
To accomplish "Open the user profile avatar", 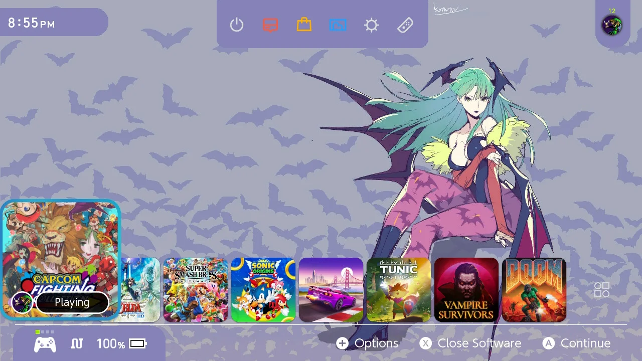I will [612, 25].
